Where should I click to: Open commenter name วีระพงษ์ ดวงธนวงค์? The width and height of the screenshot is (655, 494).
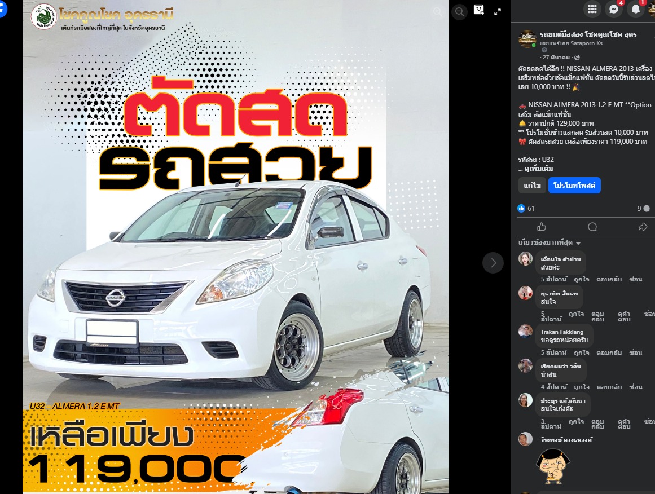pos(566,439)
